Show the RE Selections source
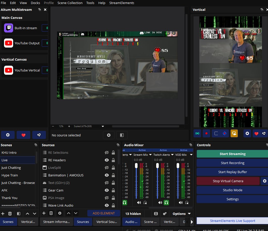This screenshot has width=268, height=231. pos(107,152)
